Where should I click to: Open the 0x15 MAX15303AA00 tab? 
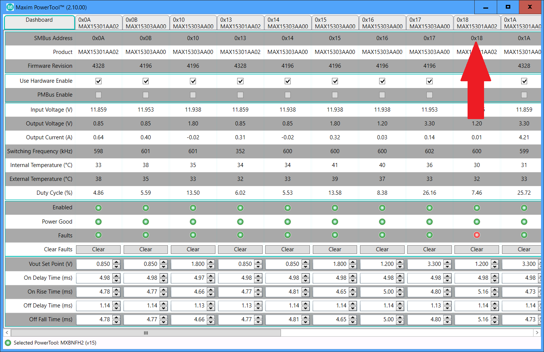[335, 23]
